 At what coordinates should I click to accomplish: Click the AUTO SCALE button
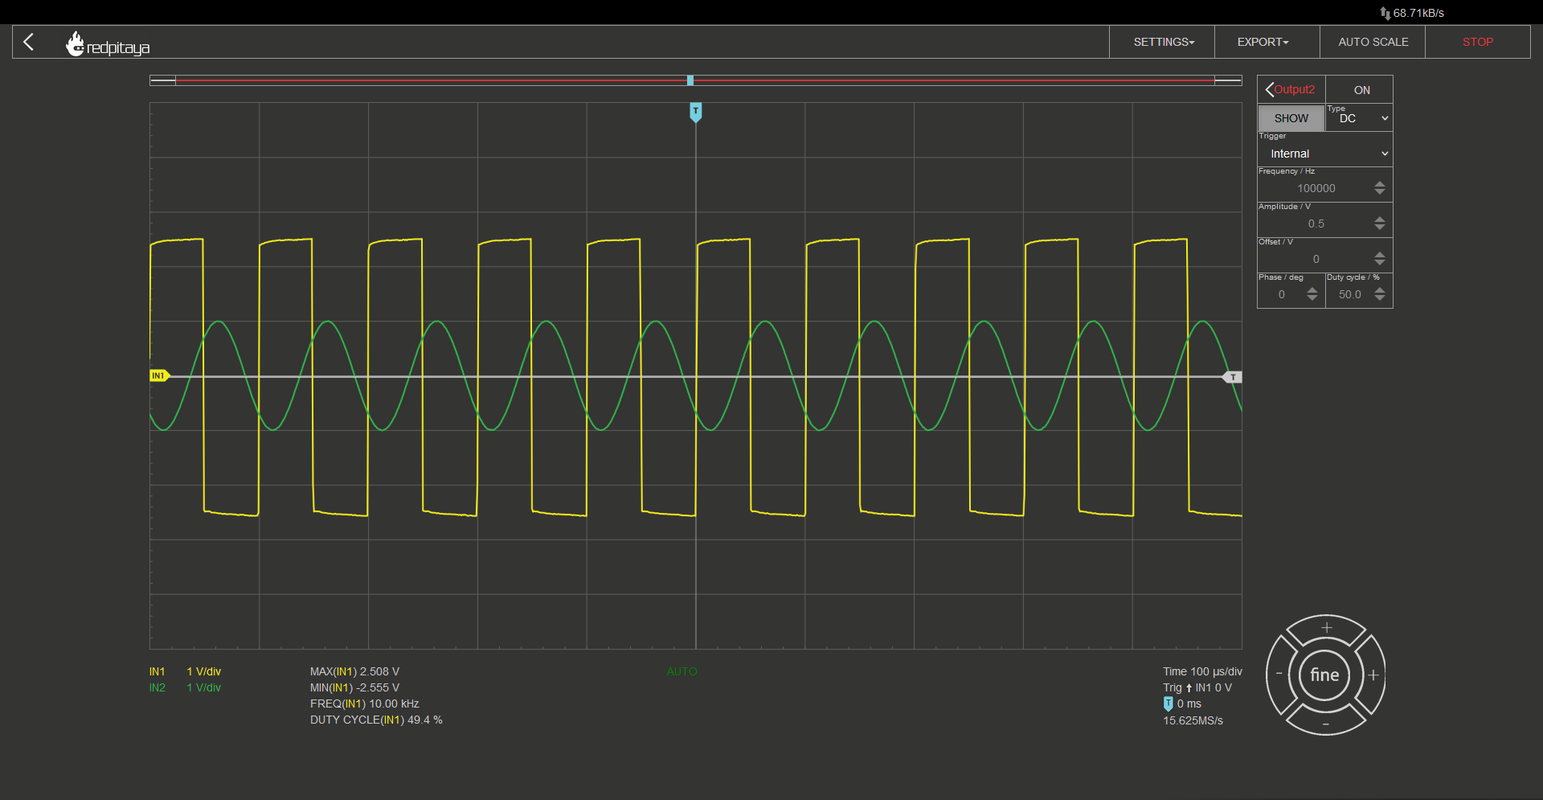click(1373, 42)
